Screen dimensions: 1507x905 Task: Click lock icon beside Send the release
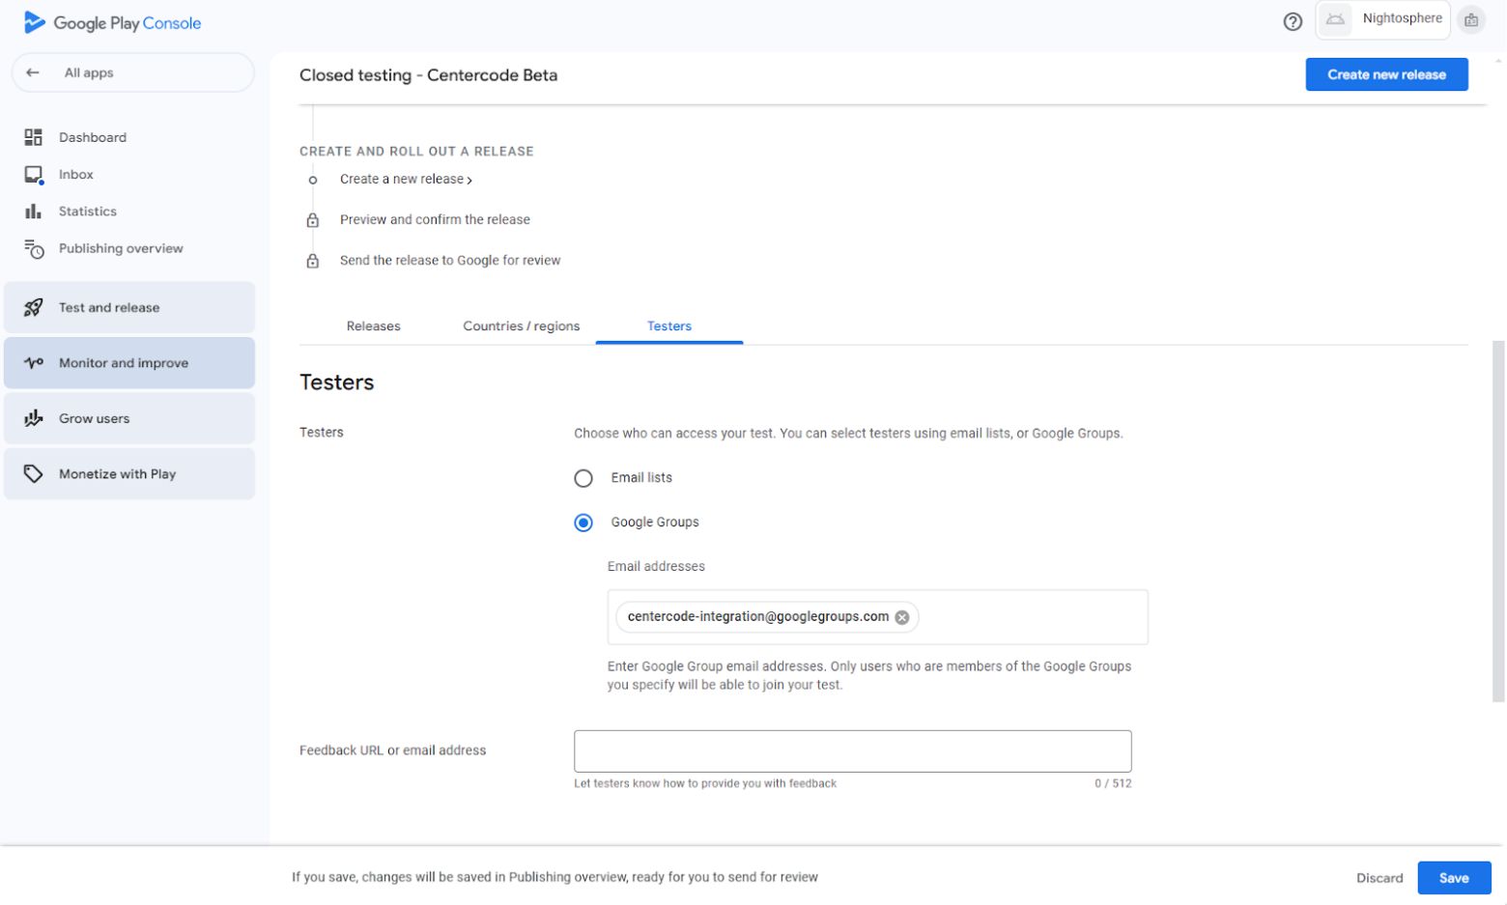(x=313, y=261)
